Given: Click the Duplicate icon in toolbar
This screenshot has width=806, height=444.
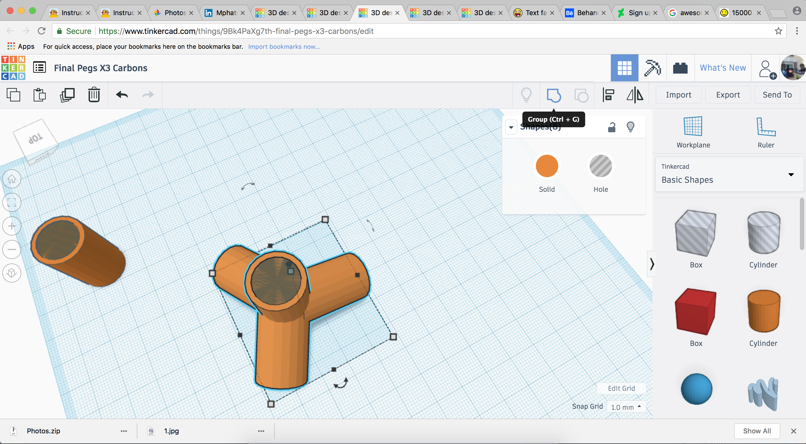Looking at the screenshot, I should (x=67, y=95).
